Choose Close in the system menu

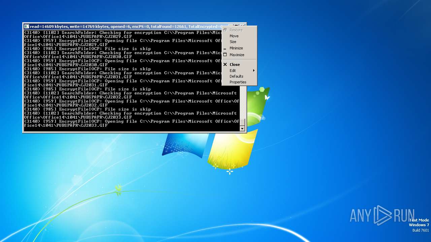[239, 65]
